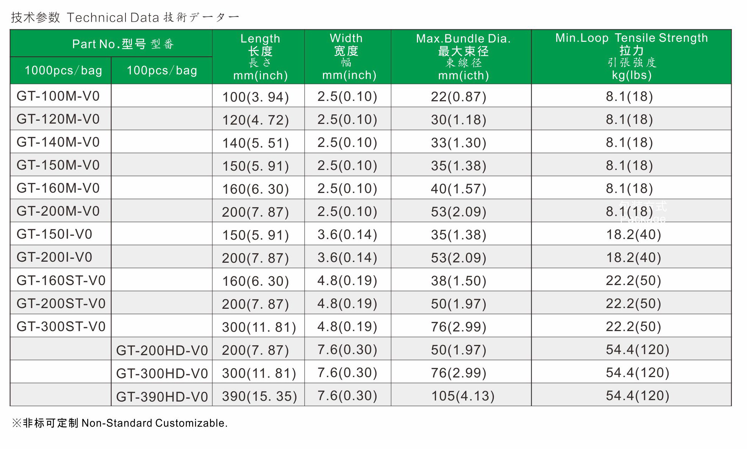
Task: Click the Part No. header cell
Action: 123,44
